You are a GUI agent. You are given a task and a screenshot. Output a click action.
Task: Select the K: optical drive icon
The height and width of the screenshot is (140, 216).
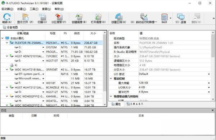point(12,65)
